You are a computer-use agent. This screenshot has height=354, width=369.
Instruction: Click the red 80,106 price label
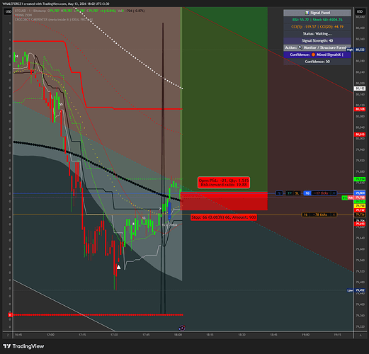pyautogui.click(x=360, y=109)
